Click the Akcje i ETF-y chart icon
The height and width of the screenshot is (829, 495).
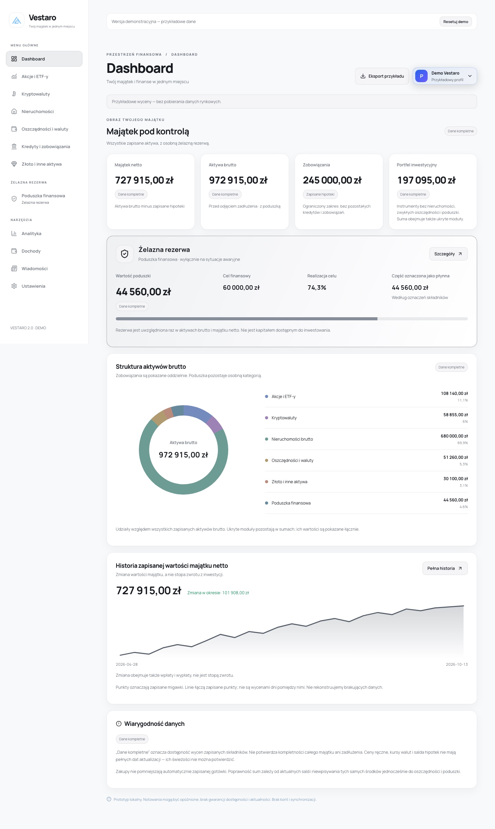pyautogui.click(x=14, y=76)
